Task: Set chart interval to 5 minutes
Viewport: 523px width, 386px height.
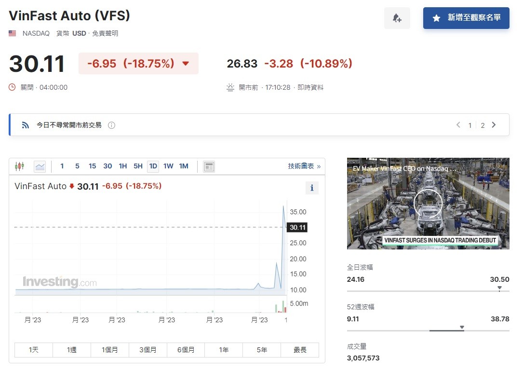Action: tap(77, 166)
